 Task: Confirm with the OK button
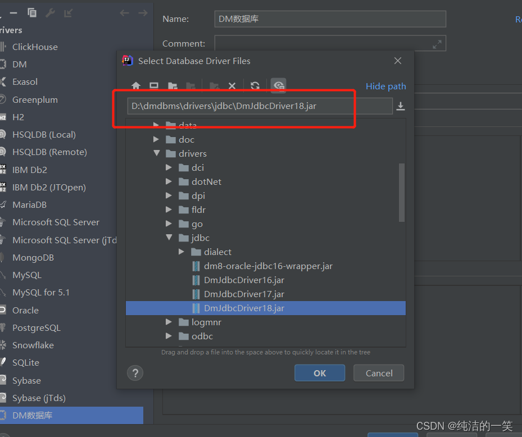click(x=320, y=373)
